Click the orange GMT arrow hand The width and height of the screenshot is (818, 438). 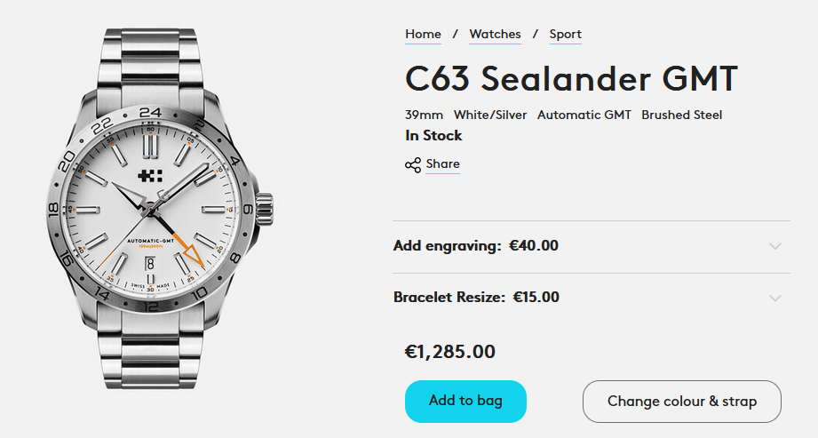(x=190, y=253)
